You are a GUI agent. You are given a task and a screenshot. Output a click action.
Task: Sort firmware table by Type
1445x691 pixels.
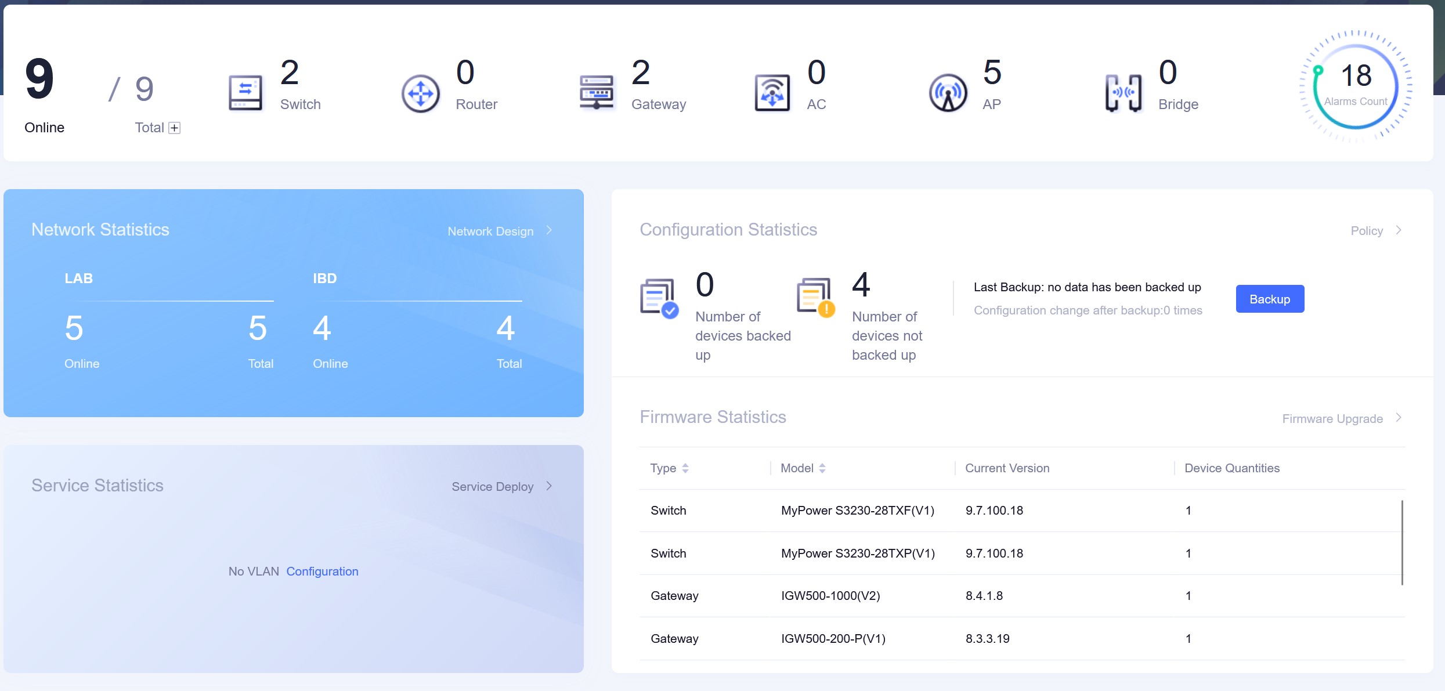685,468
